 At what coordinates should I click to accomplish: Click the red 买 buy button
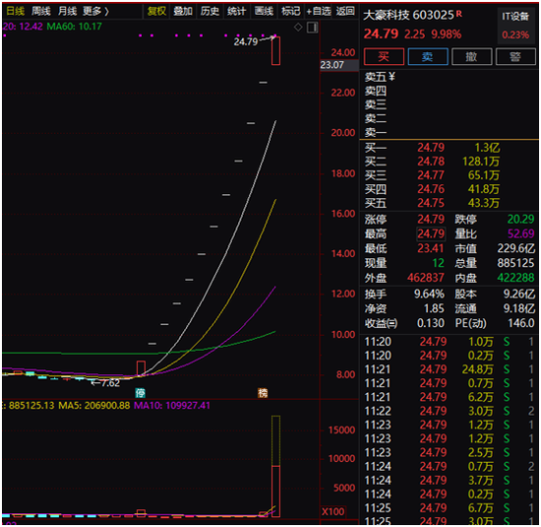pos(384,56)
